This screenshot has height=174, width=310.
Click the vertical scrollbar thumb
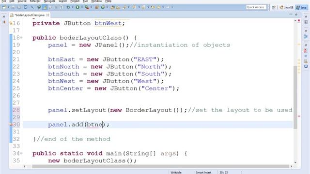(295, 97)
